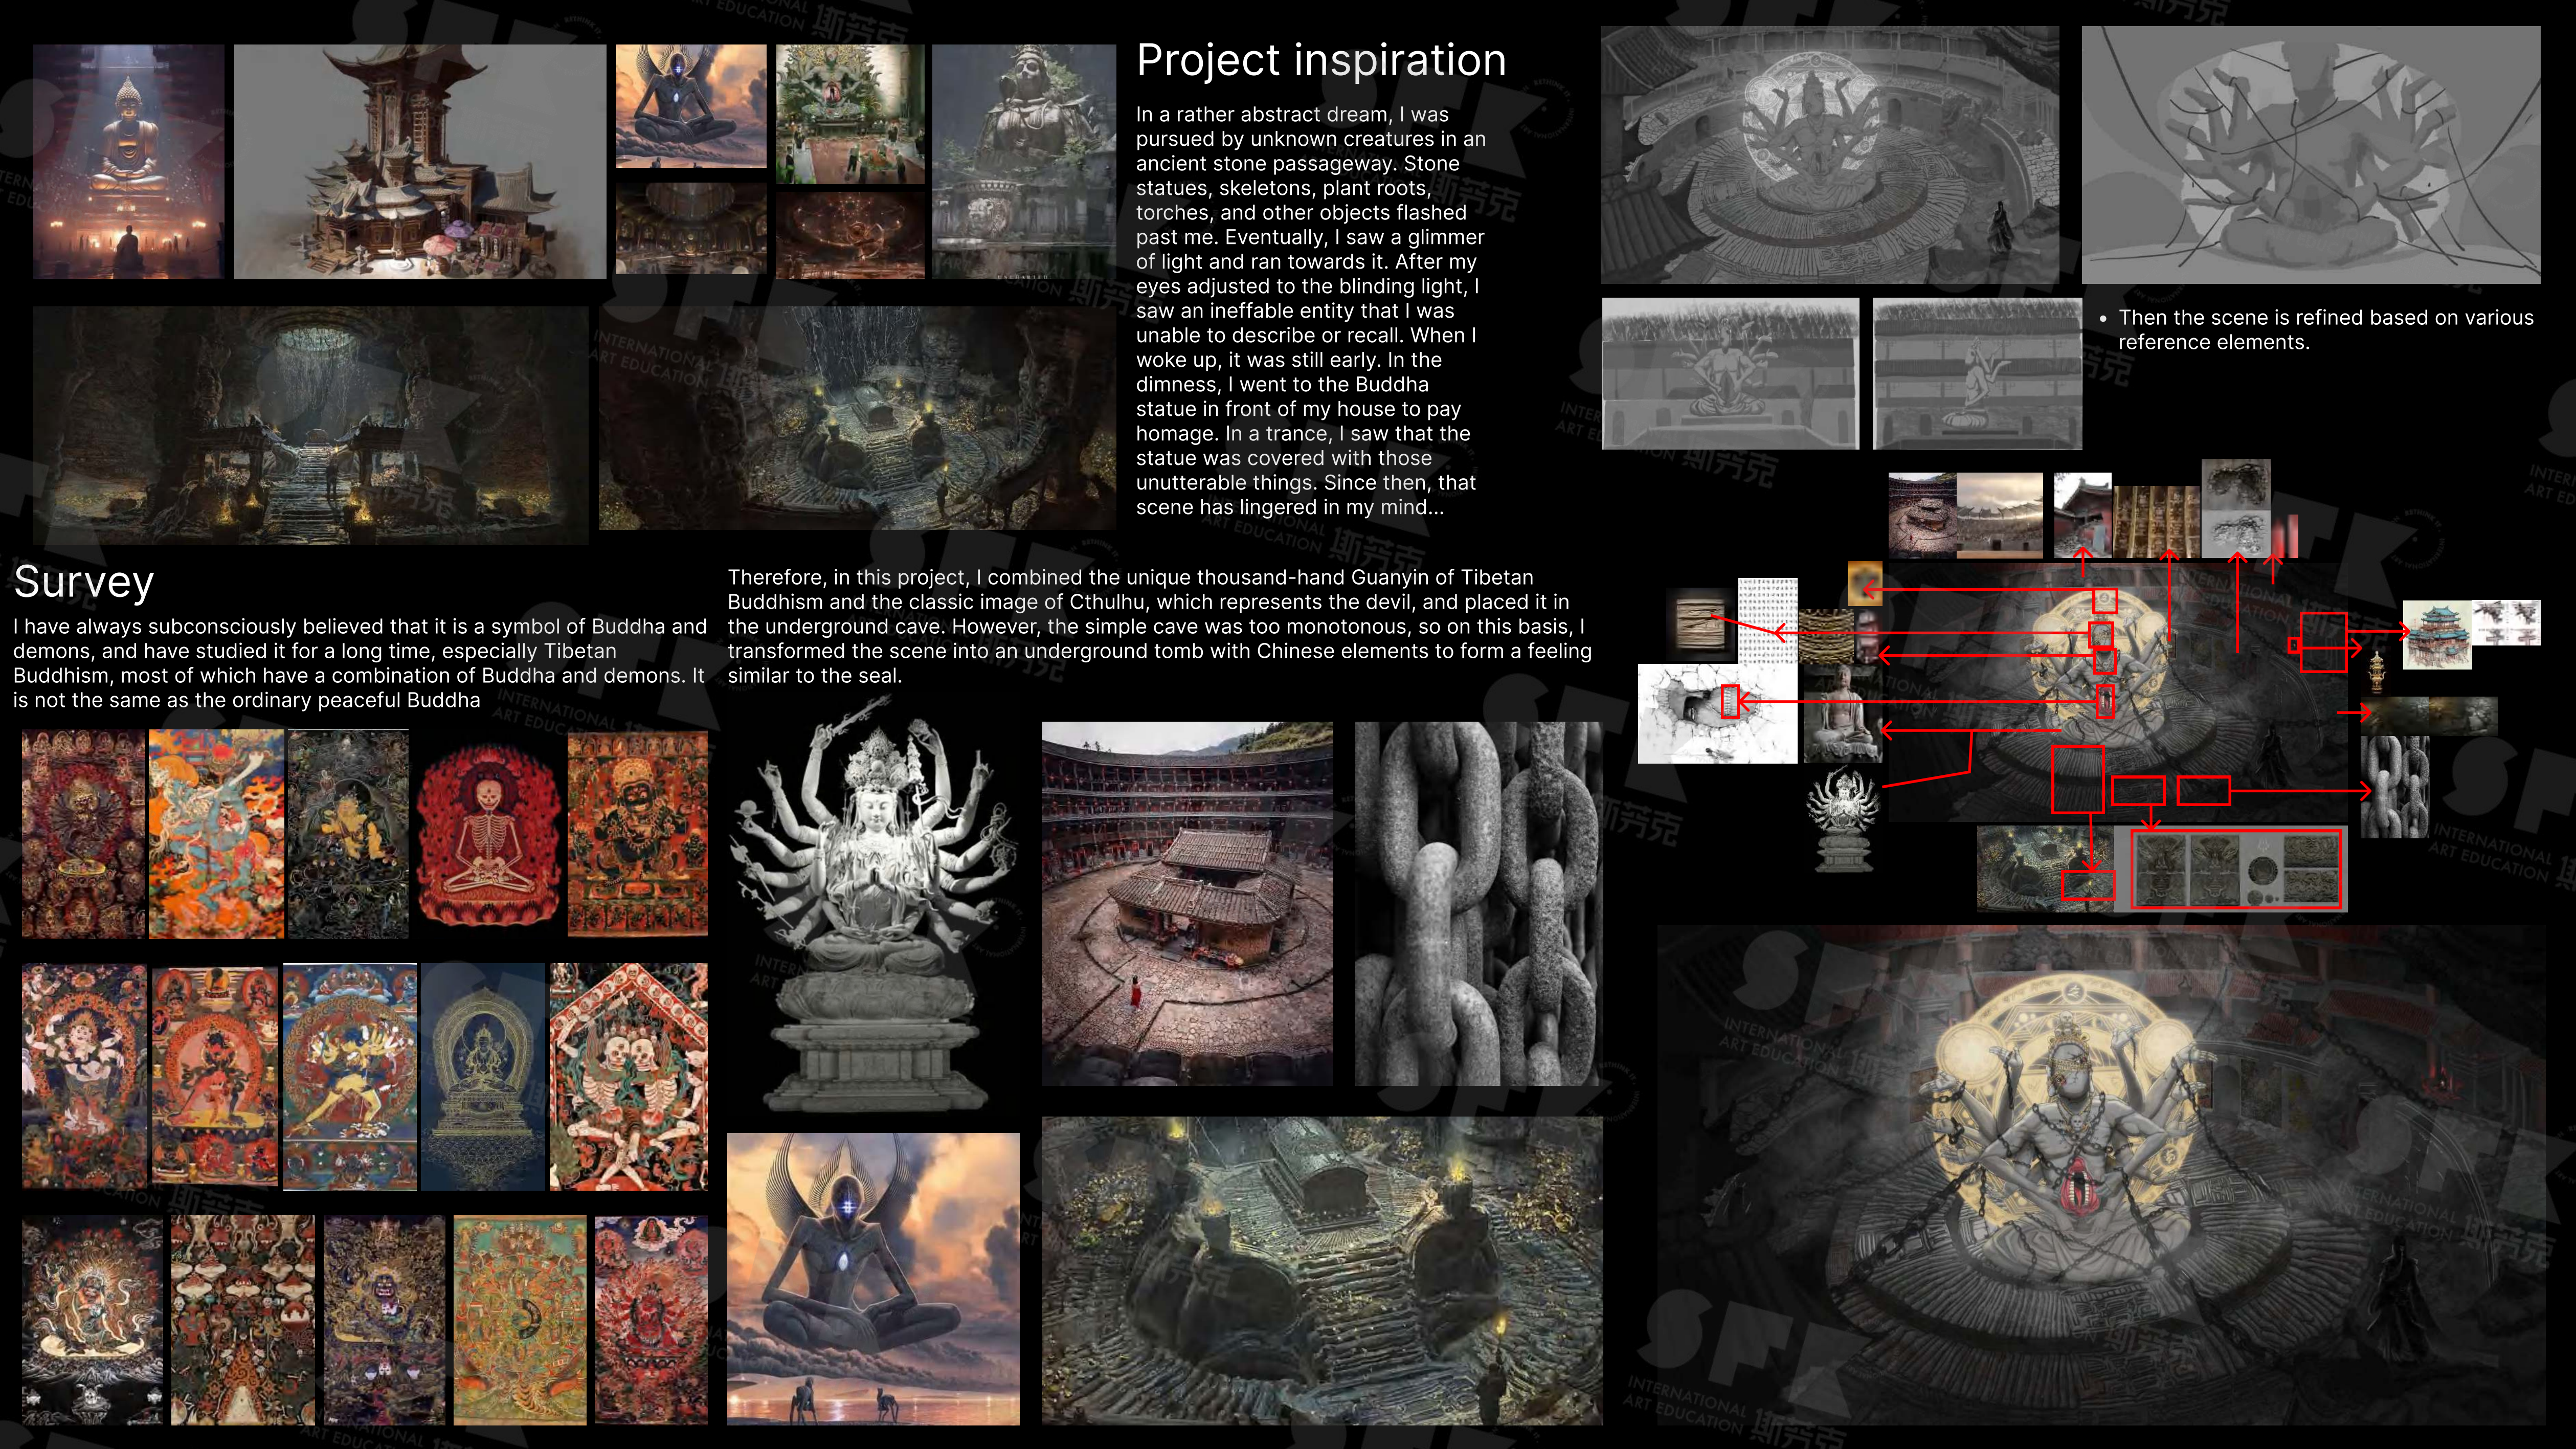
Task: Open the large blue meditating figure at sunset
Action: tap(873, 1279)
